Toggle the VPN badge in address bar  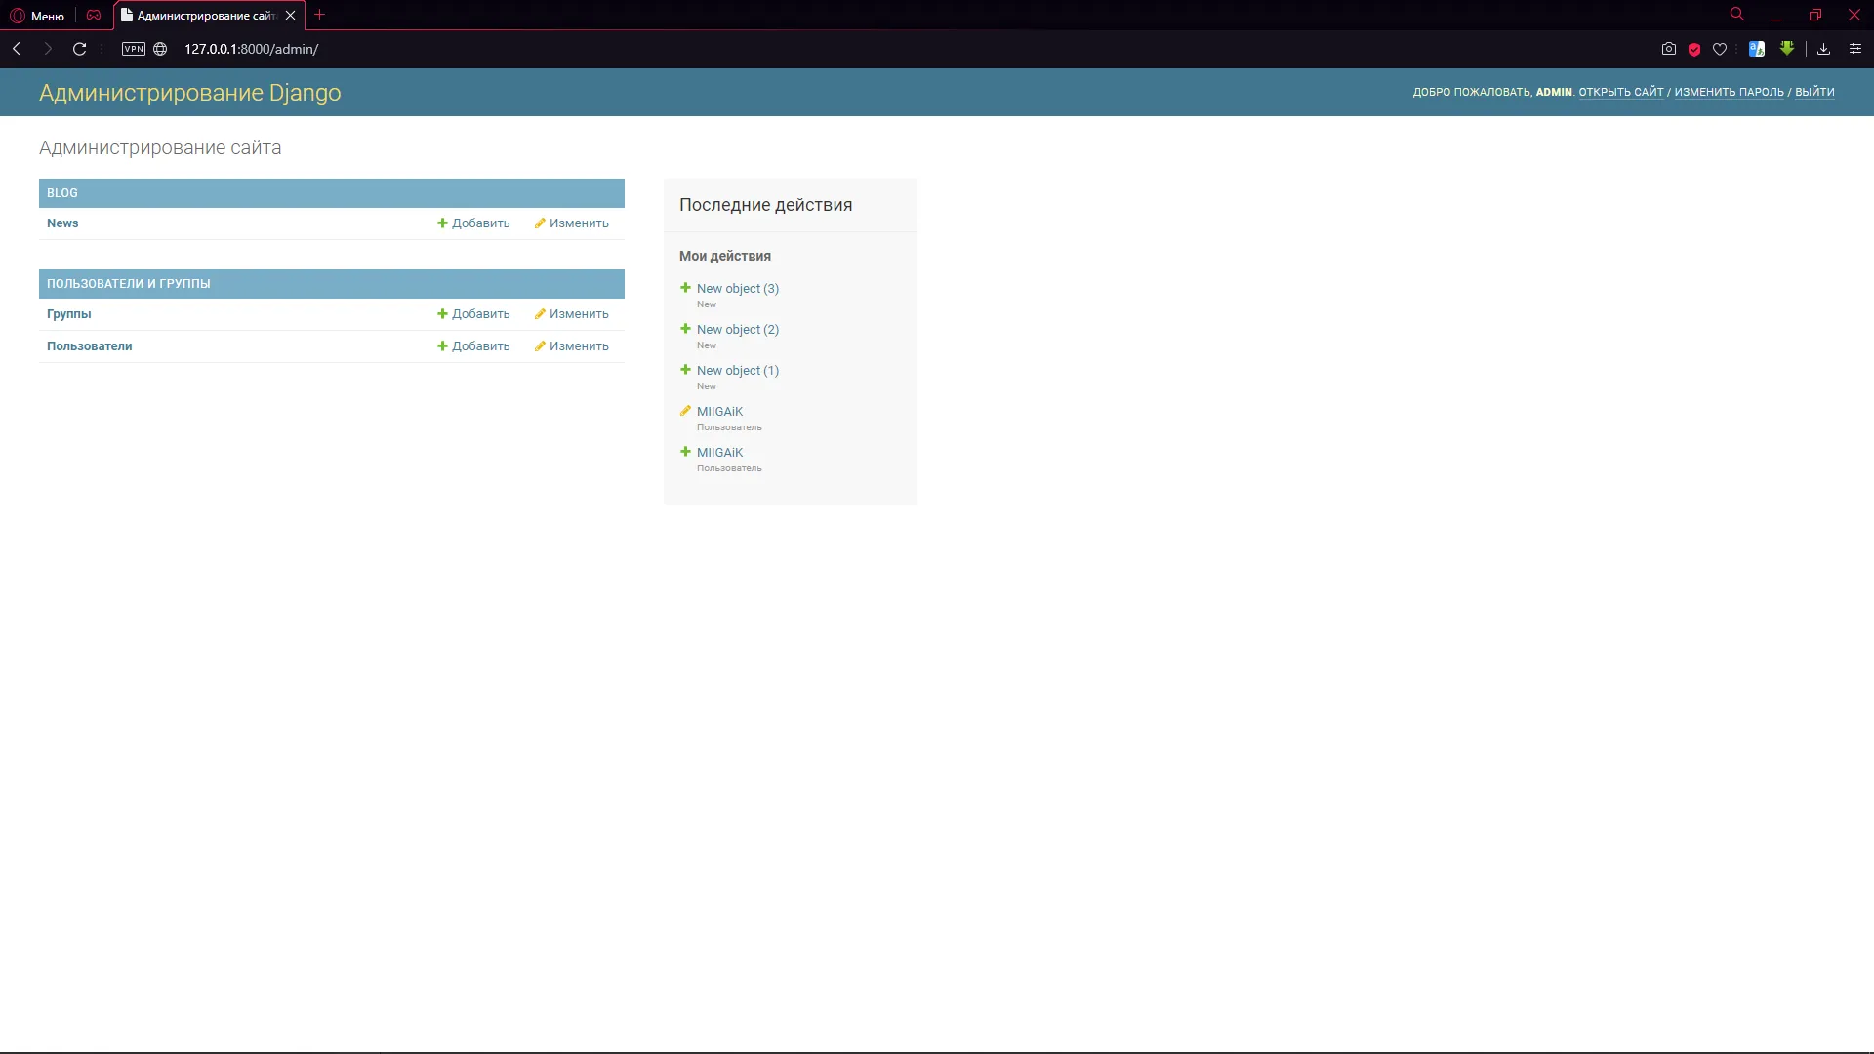(134, 49)
